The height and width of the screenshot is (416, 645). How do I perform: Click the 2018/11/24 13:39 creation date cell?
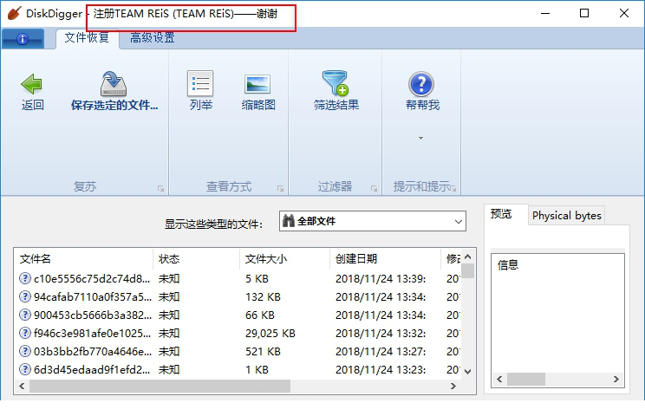[x=381, y=279]
